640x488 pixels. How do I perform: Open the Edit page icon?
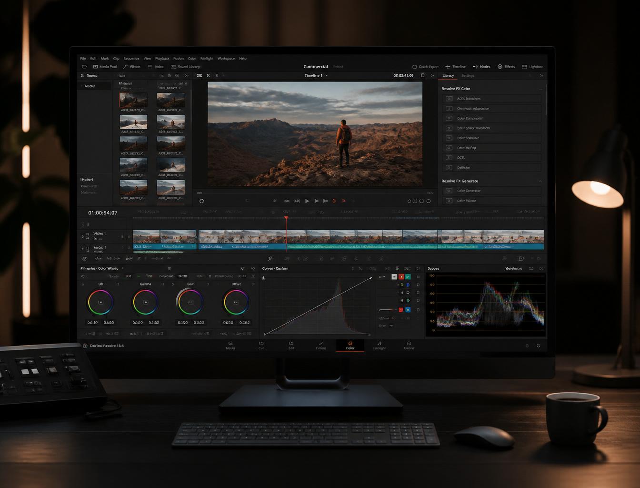tap(291, 343)
